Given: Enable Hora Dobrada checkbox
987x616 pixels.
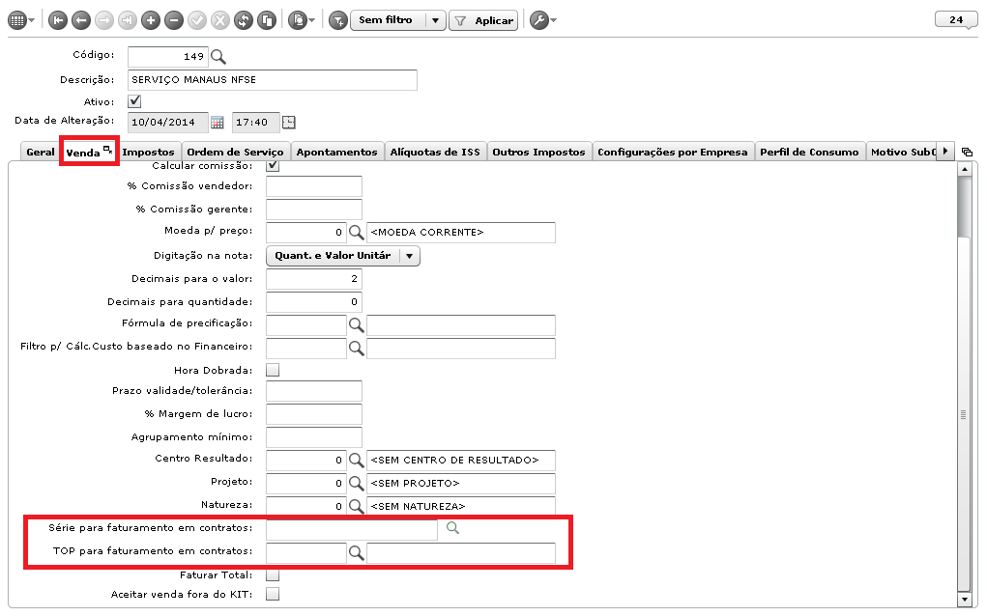Looking at the screenshot, I should [273, 370].
